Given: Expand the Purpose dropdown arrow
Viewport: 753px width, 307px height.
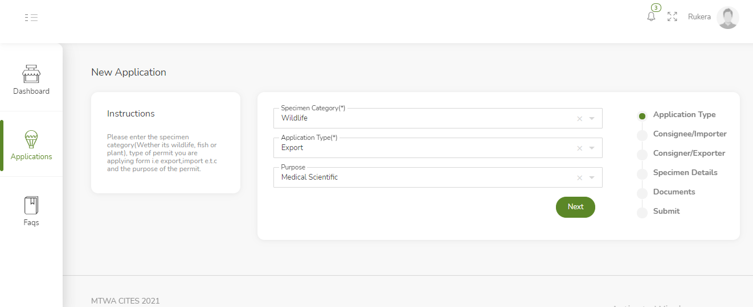Looking at the screenshot, I should click(592, 178).
